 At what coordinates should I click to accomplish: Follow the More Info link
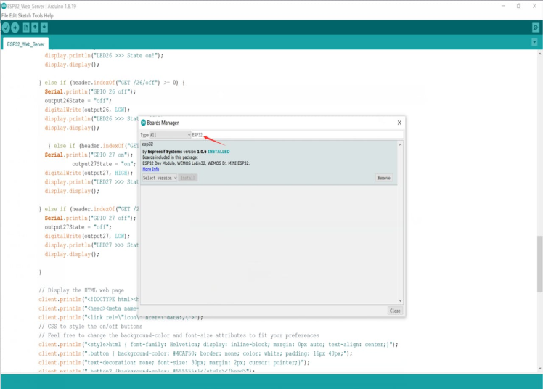pos(150,169)
